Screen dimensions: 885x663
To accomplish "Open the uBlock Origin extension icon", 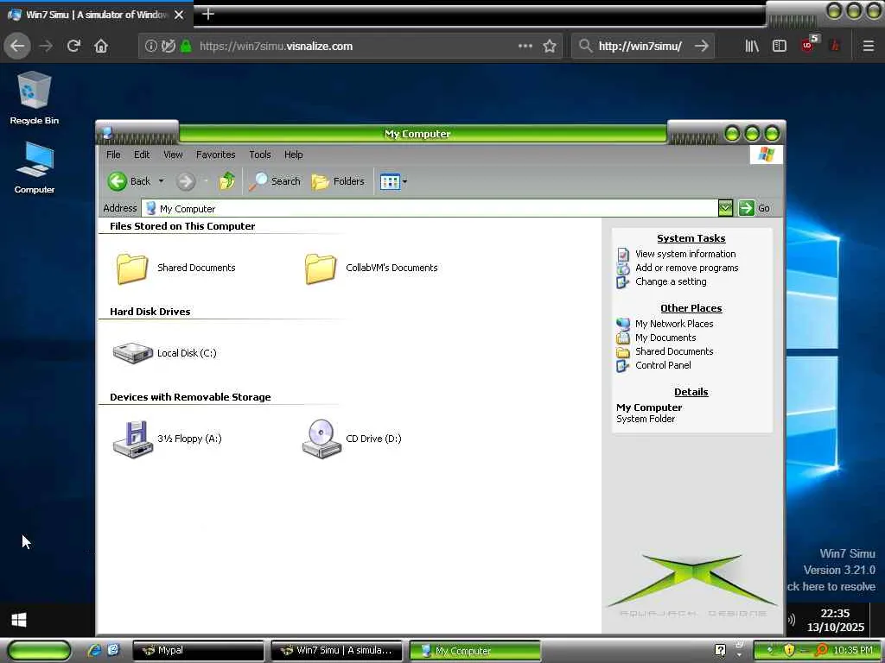I will (808, 45).
